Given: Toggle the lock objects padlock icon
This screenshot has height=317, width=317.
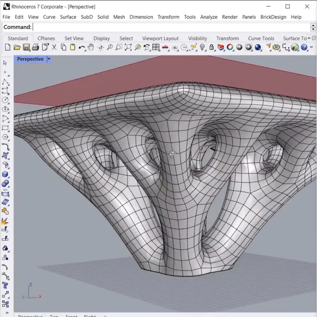Looking at the screenshot, I should click(x=212, y=47).
